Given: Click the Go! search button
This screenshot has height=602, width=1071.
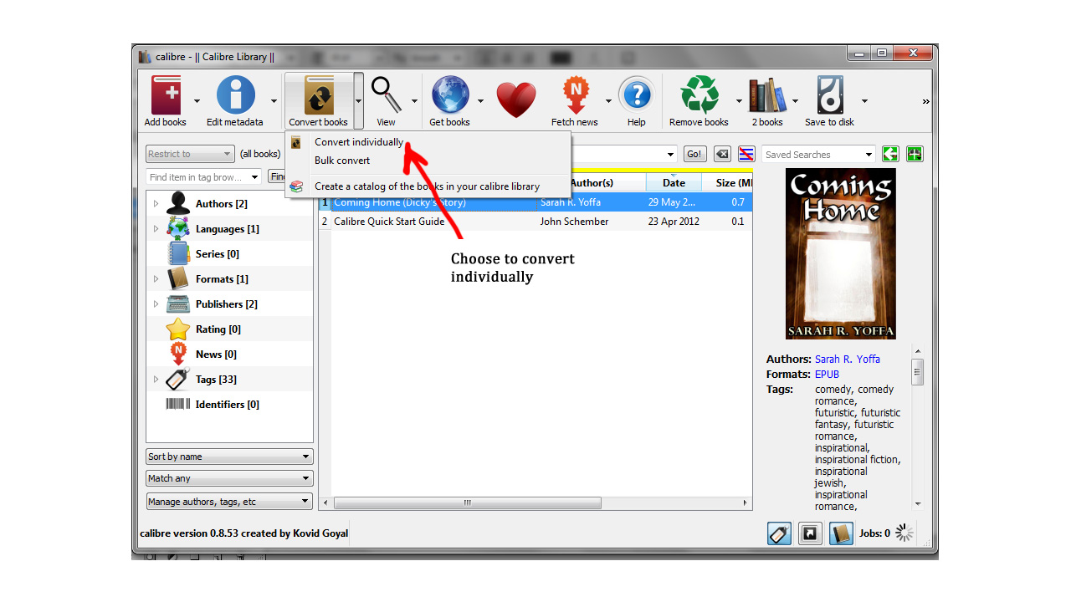Looking at the screenshot, I should point(694,154).
